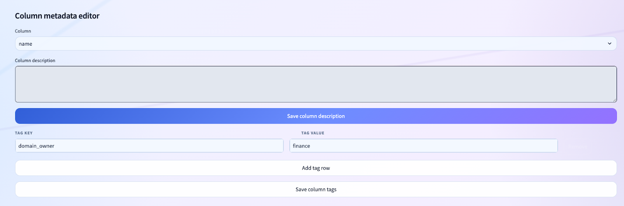Viewport: 624px width, 206px height.
Task: Click the TAG KEY header label
Action: (24, 133)
